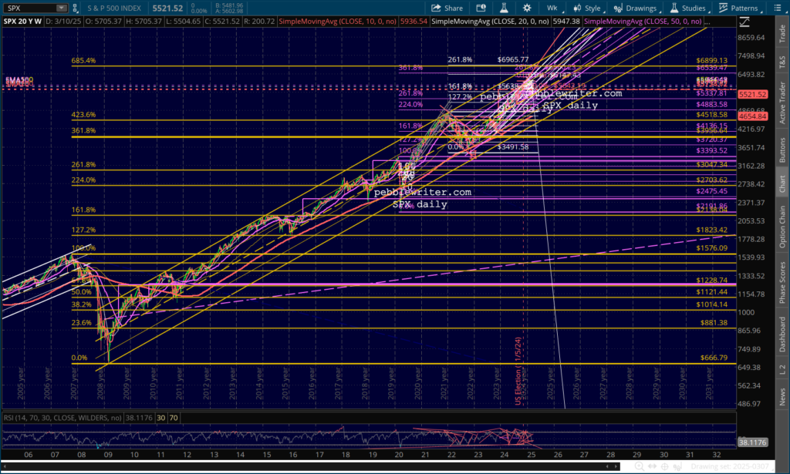790x474 pixels.
Task: Expand the symbol selector dropdown arrow
Action: (61, 8)
